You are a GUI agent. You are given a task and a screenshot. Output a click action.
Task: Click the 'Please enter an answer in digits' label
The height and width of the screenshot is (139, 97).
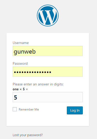[38, 84]
